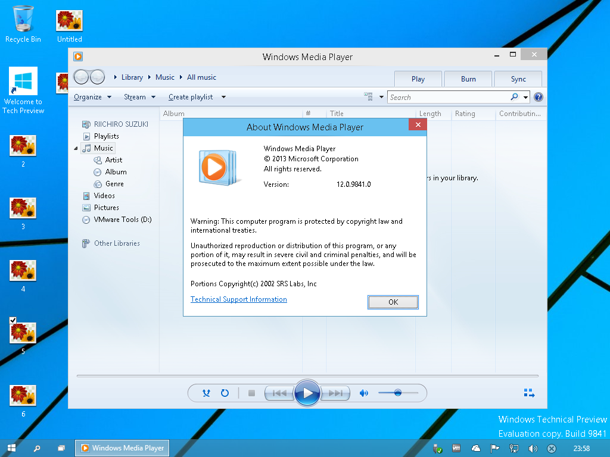Open the Start menu

point(12,448)
